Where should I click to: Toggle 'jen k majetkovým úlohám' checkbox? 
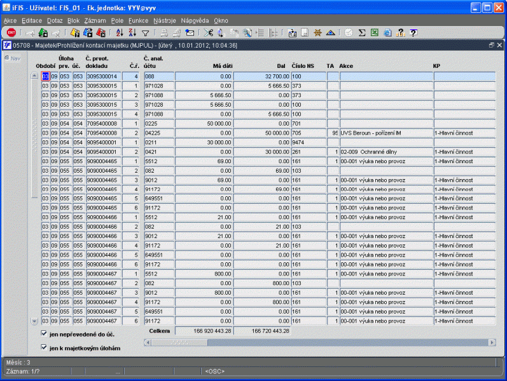pos(44,347)
